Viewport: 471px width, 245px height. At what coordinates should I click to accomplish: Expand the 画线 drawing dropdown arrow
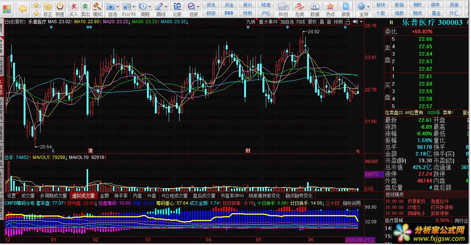click(x=166, y=7)
